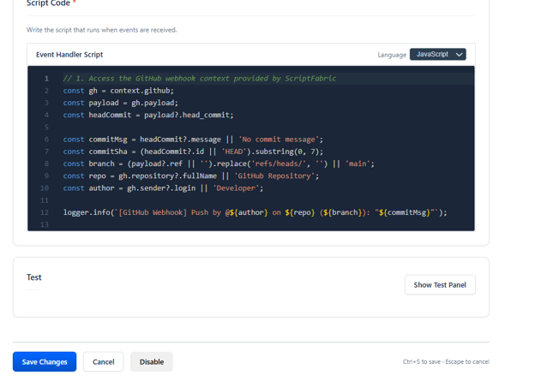This screenshot has width=535, height=381.
Task: Click the Disable button
Action: [152, 361]
